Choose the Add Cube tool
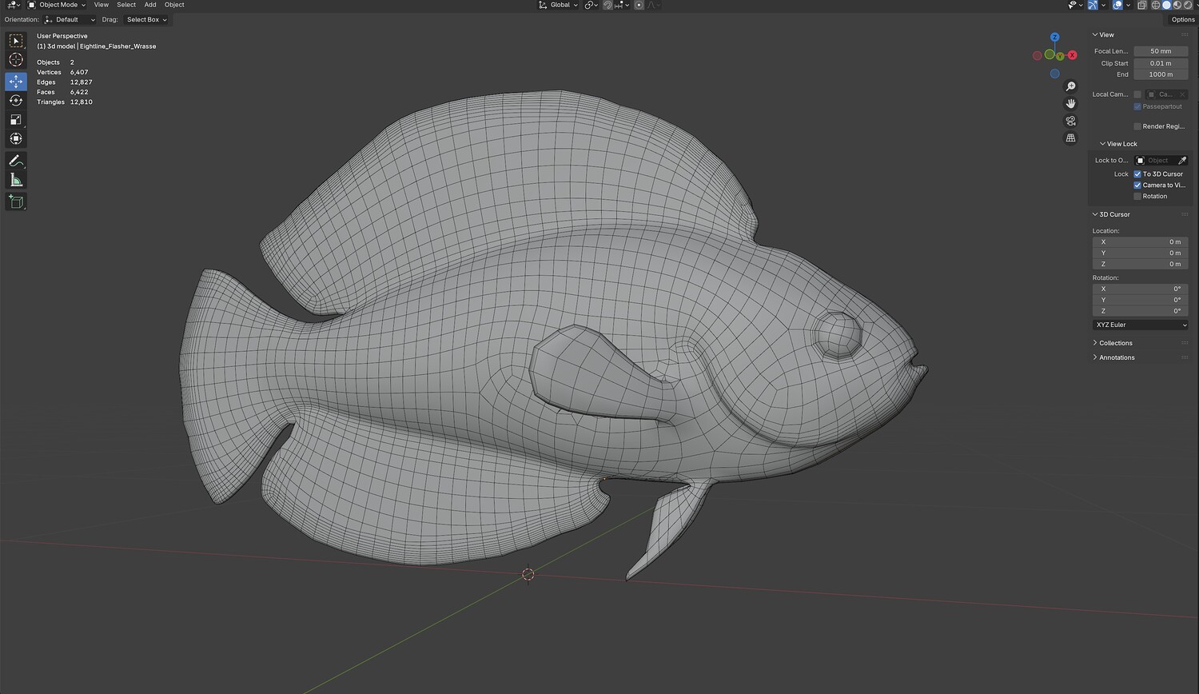This screenshot has width=1199, height=694. 16,201
